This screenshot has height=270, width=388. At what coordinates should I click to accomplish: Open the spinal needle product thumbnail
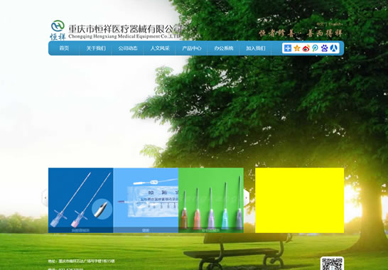[81, 200]
